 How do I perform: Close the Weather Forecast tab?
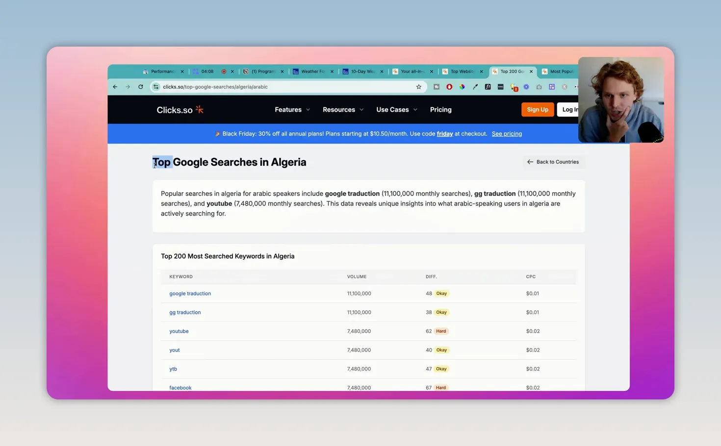[x=332, y=72]
